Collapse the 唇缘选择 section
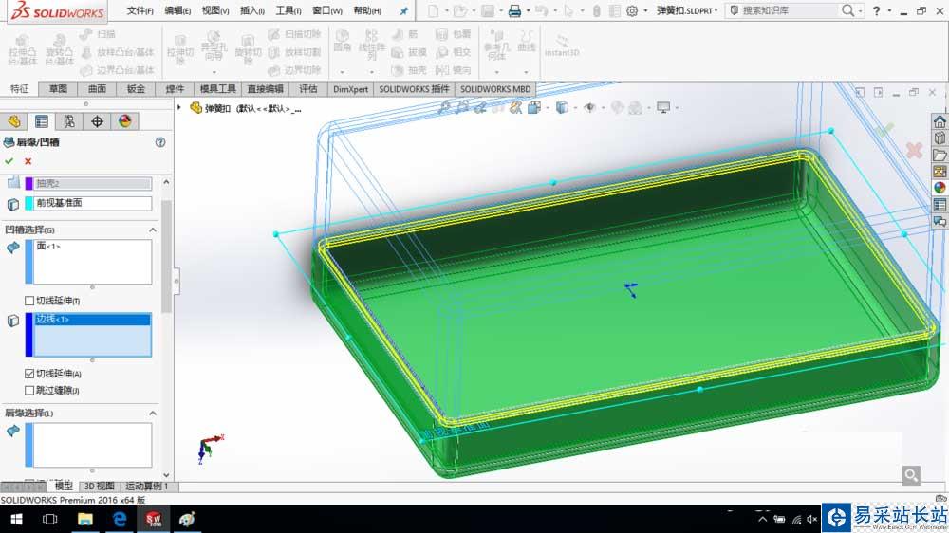The height and width of the screenshot is (533, 949). coord(152,414)
